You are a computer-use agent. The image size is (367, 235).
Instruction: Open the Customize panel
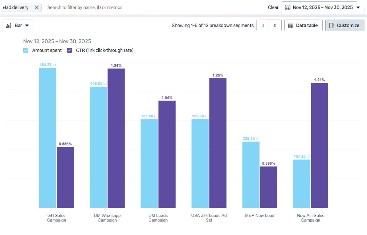[x=344, y=25]
